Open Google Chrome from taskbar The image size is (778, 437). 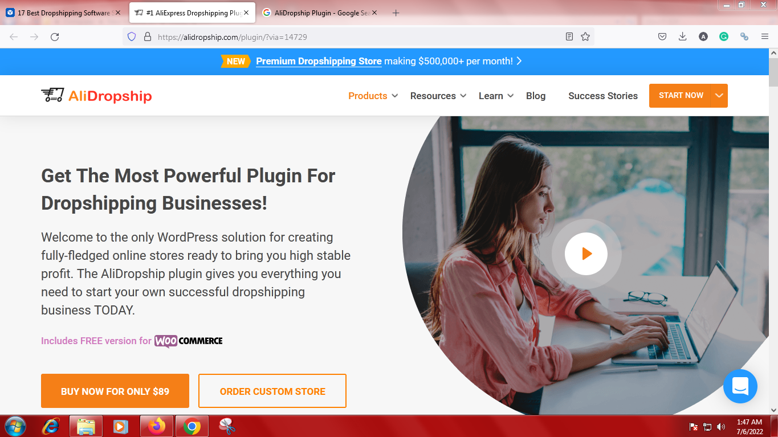click(x=192, y=426)
